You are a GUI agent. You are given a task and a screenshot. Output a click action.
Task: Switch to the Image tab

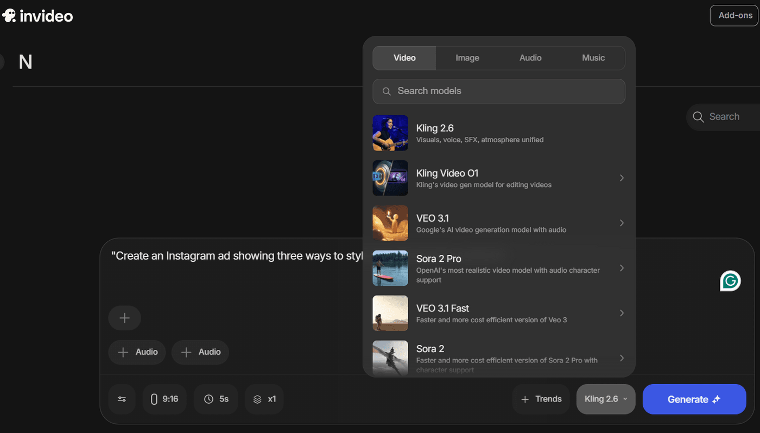pos(467,58)
